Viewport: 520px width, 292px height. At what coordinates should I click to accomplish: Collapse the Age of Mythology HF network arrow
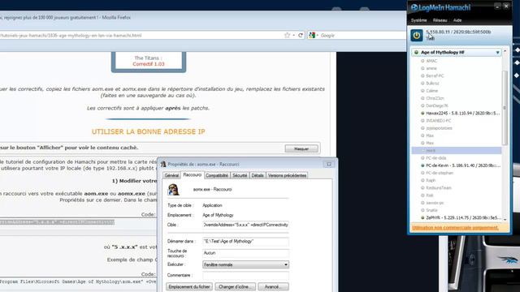click(x=497, y=53)
